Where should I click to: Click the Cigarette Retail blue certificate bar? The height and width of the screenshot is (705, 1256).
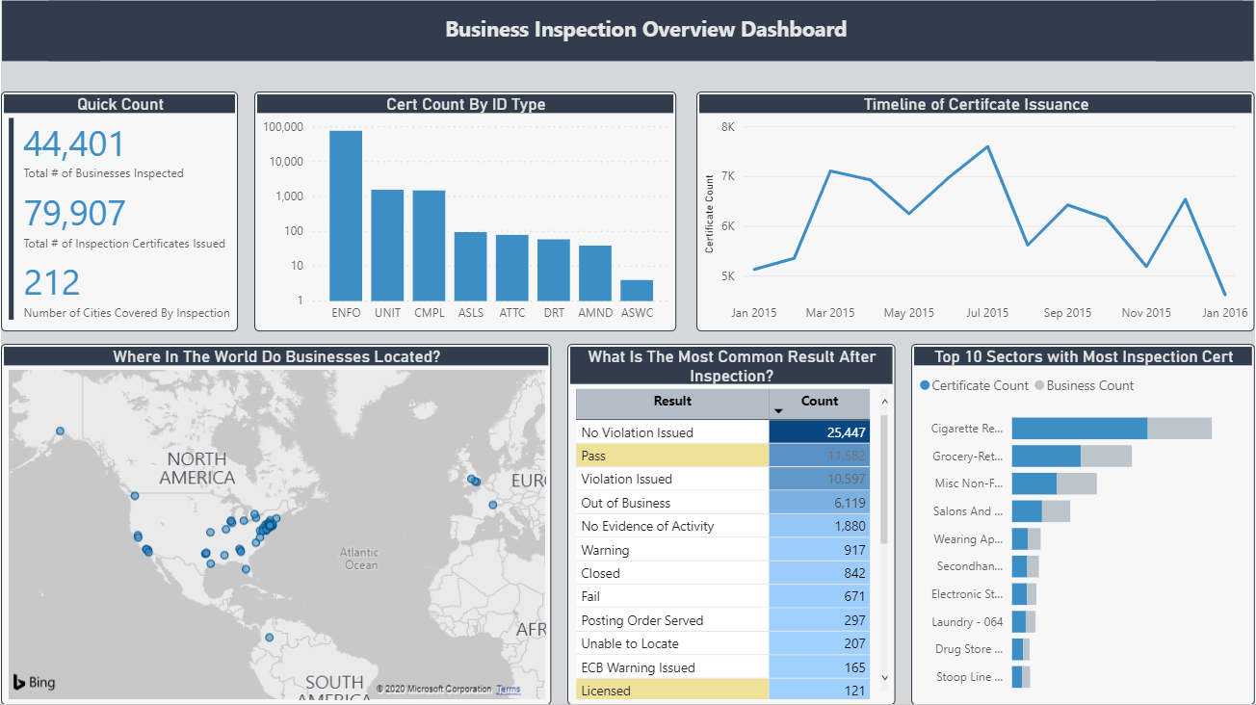(x=1079, y=429)
